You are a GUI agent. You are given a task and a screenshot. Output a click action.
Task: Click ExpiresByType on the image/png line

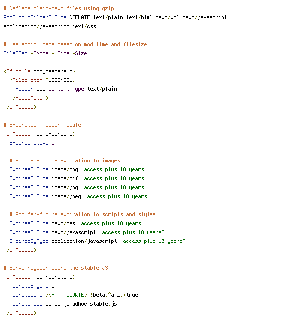pos(29,170)
